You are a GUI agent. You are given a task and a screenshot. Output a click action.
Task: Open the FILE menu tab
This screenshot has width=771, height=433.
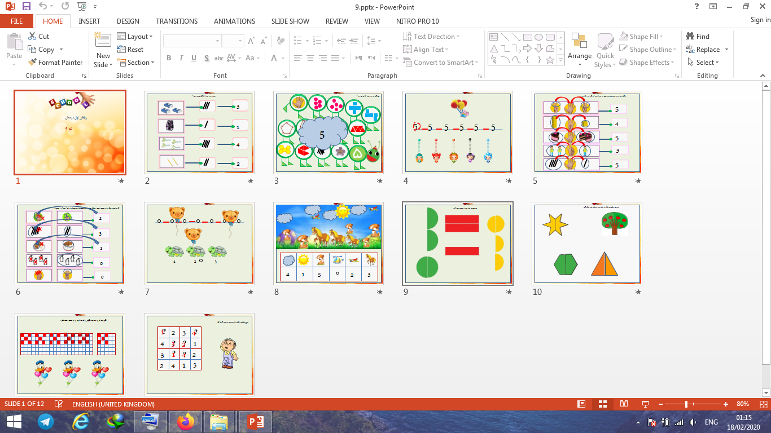[x=17, y=21]
